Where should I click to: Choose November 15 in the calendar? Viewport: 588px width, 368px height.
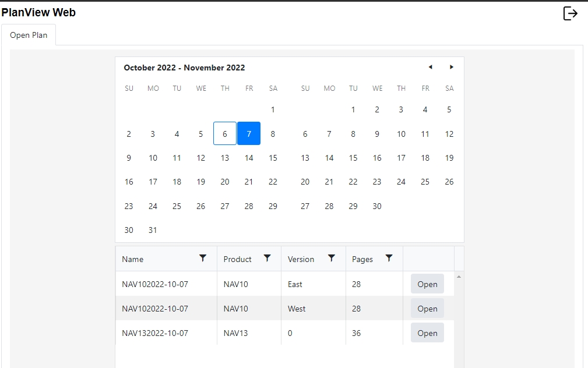pos(353,158)
